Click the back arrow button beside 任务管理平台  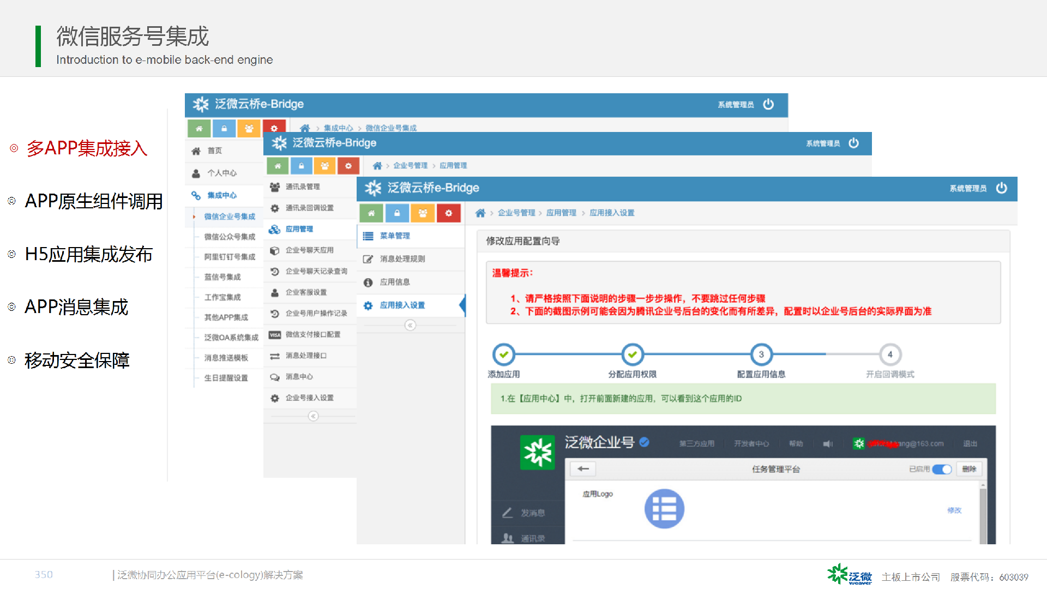coord(583,469)
